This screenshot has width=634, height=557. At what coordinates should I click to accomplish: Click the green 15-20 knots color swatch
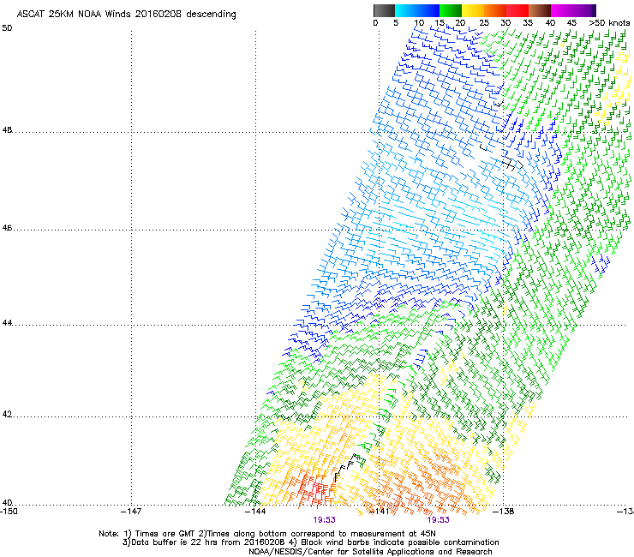pyautogui.click(x=451, y=10)
